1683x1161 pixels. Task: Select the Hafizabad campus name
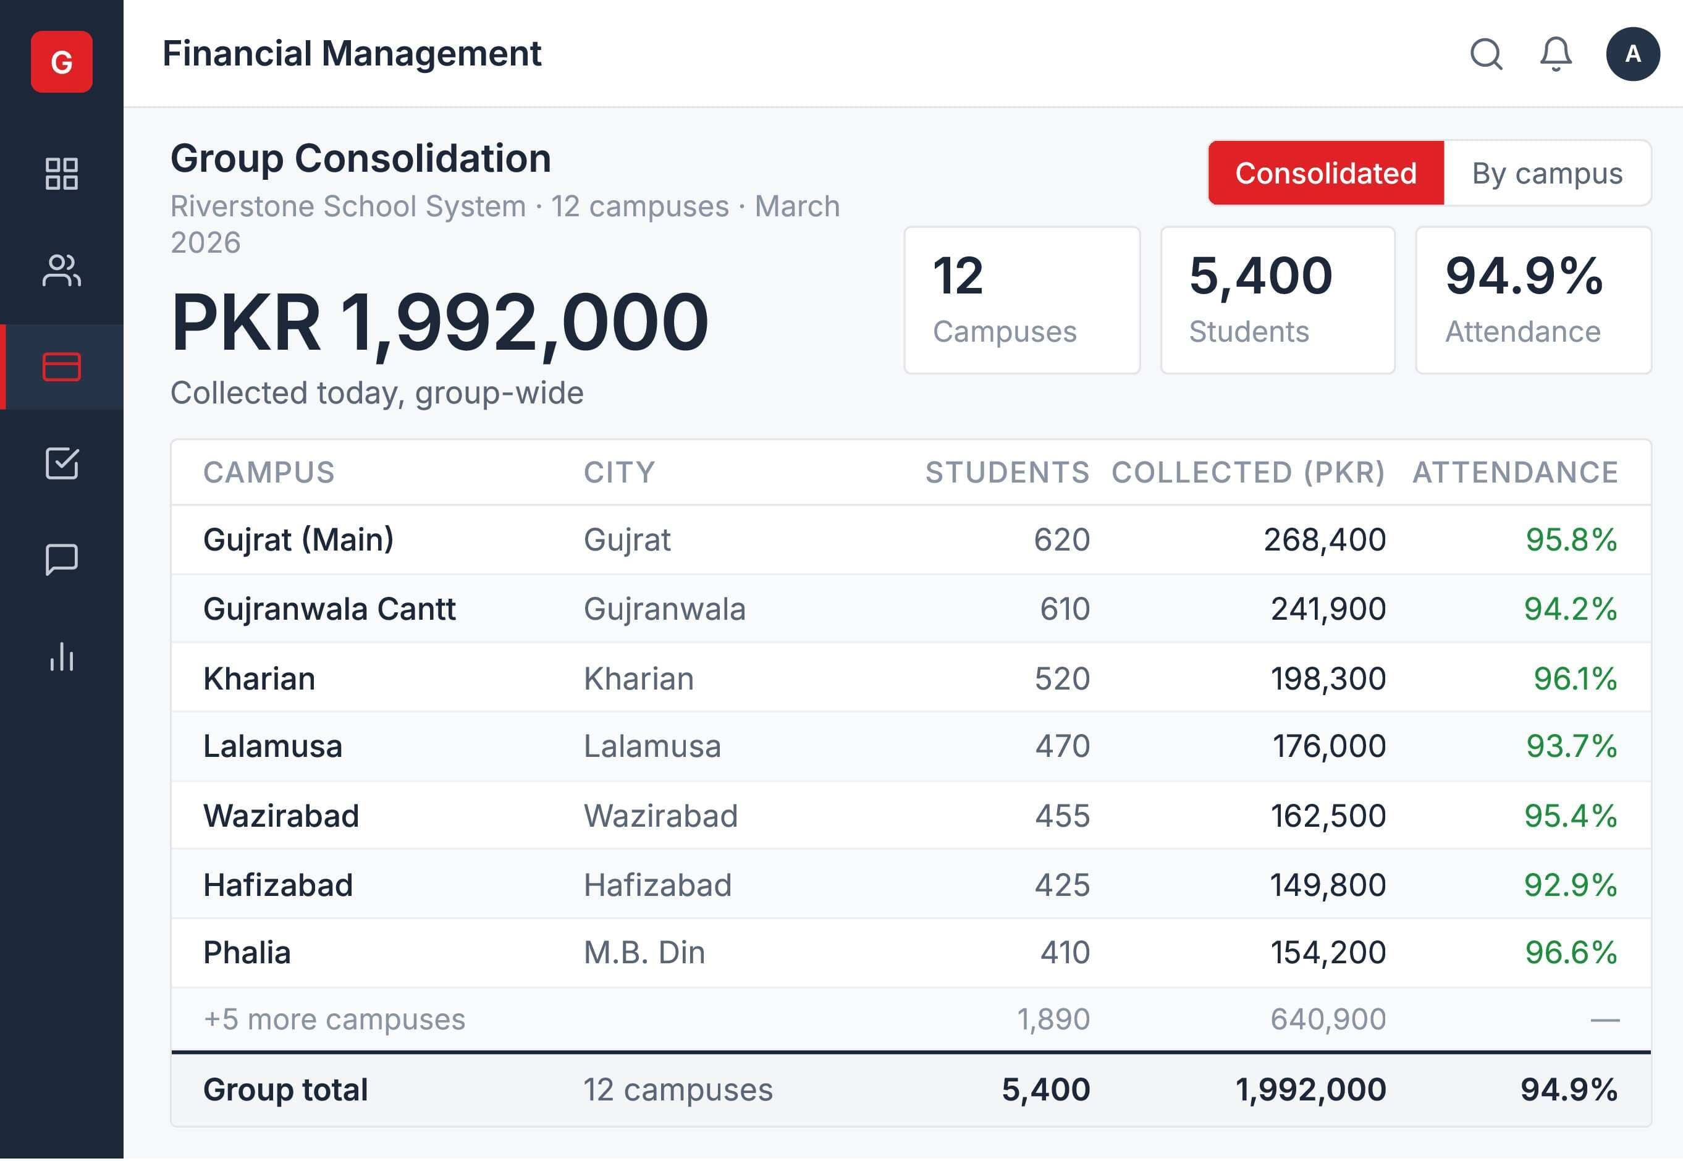pos(278,885)
